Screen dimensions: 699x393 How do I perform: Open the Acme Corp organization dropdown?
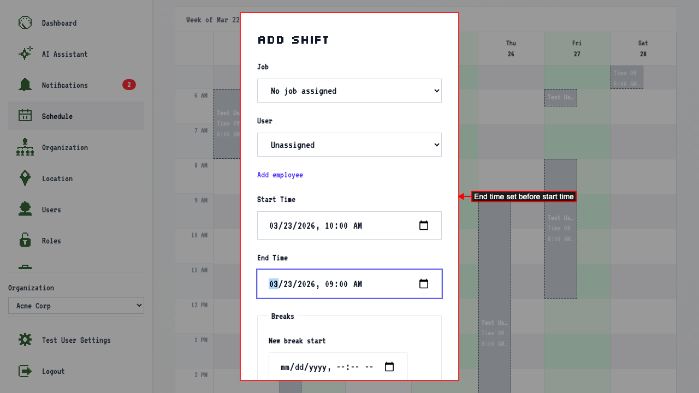76,306
